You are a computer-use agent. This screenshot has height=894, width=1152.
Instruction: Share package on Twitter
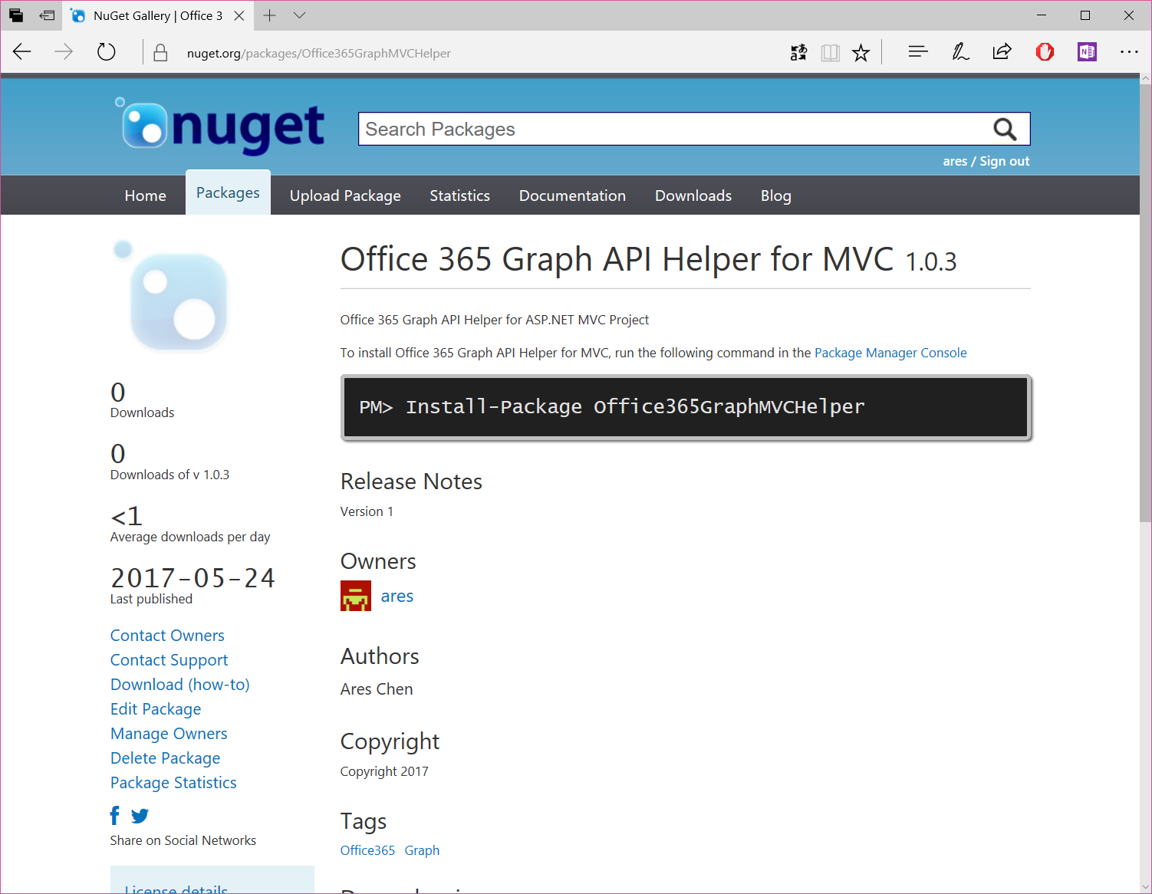[x=140, y=816]
